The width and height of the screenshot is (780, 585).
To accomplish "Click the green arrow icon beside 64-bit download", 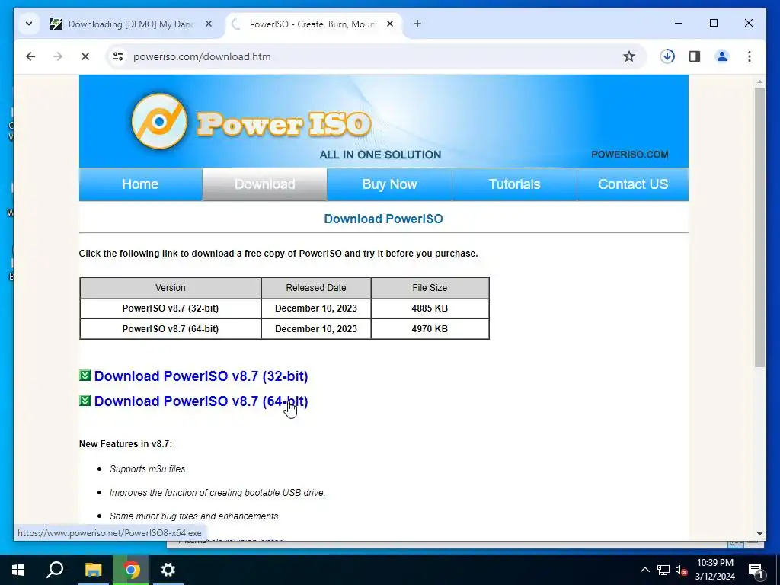I will pos(85,401).
